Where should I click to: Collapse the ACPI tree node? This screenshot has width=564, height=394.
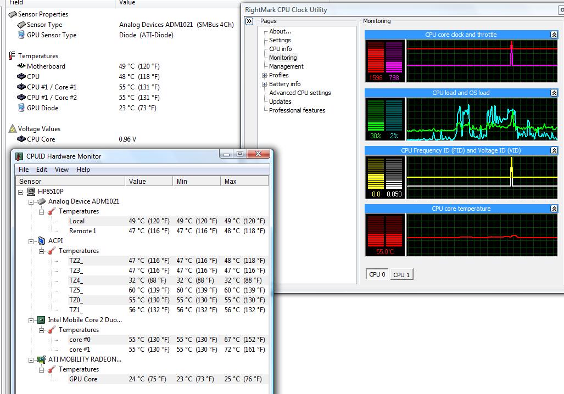(31, 241)
